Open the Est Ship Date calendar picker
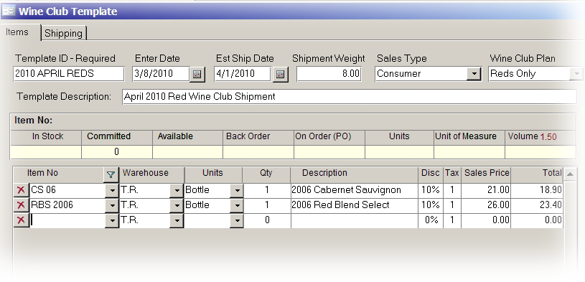585x282 pixels. [280, 74]
